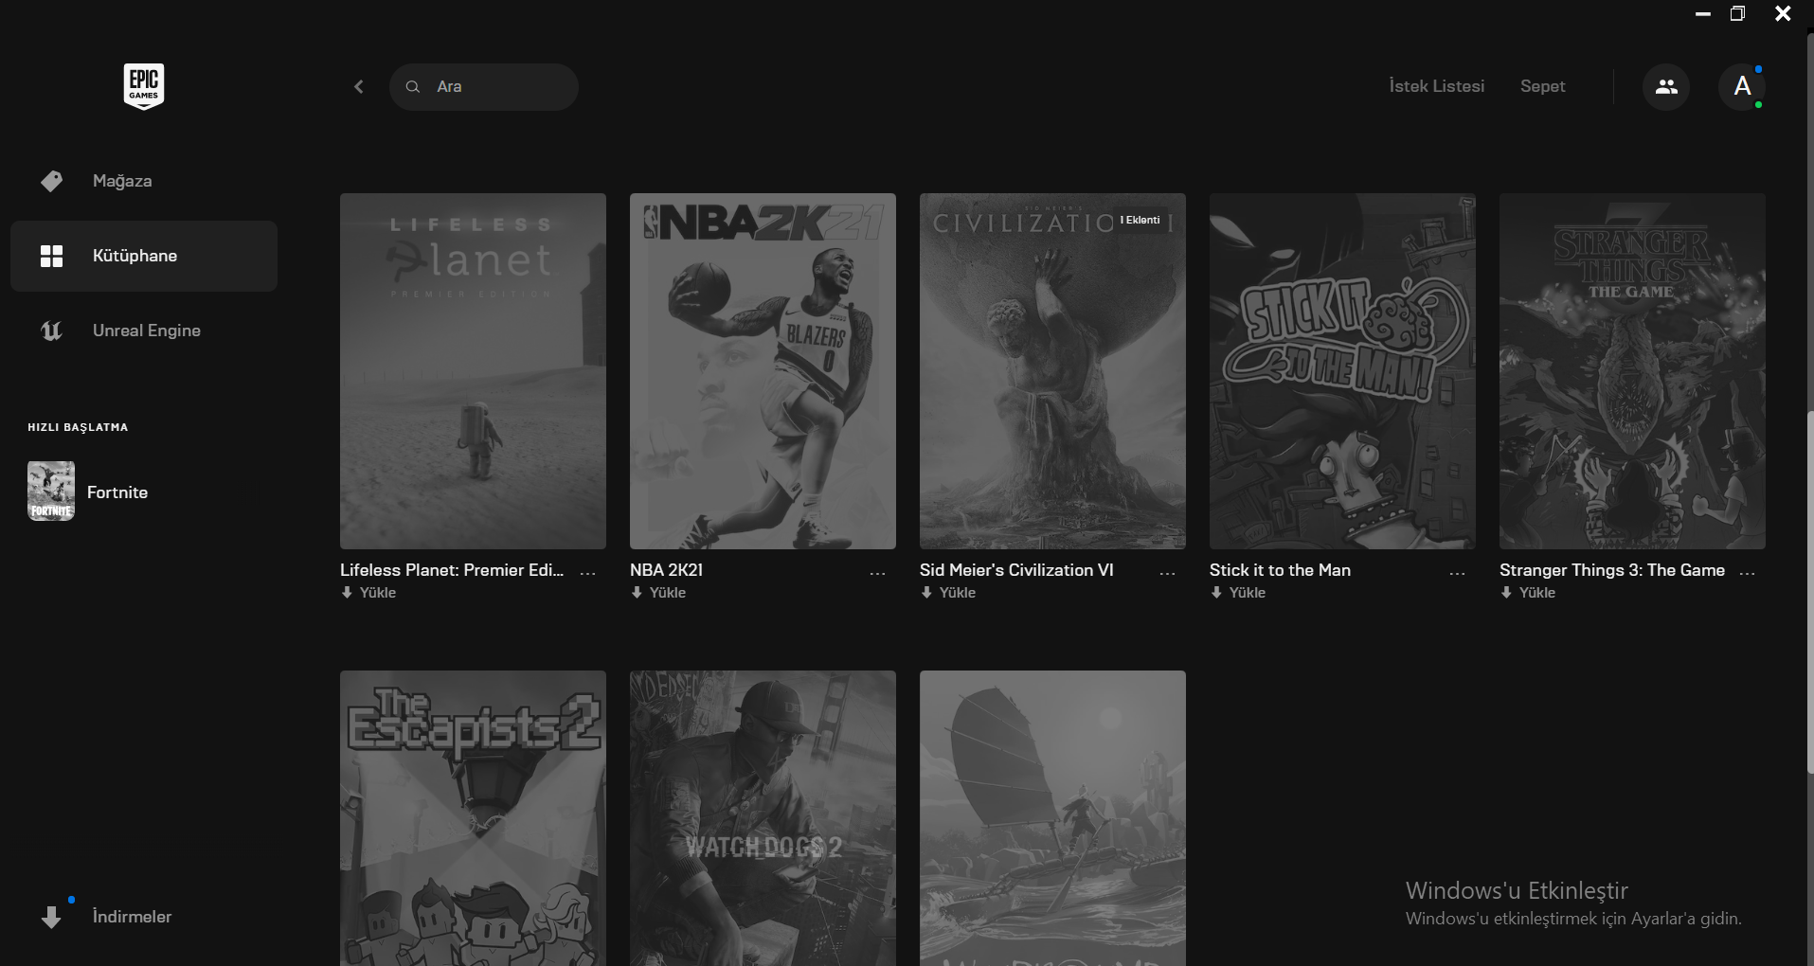Click the 1 Eklenti badge on Civilization
Screen dimensions: 1814x966
(x=1140, y=220)
